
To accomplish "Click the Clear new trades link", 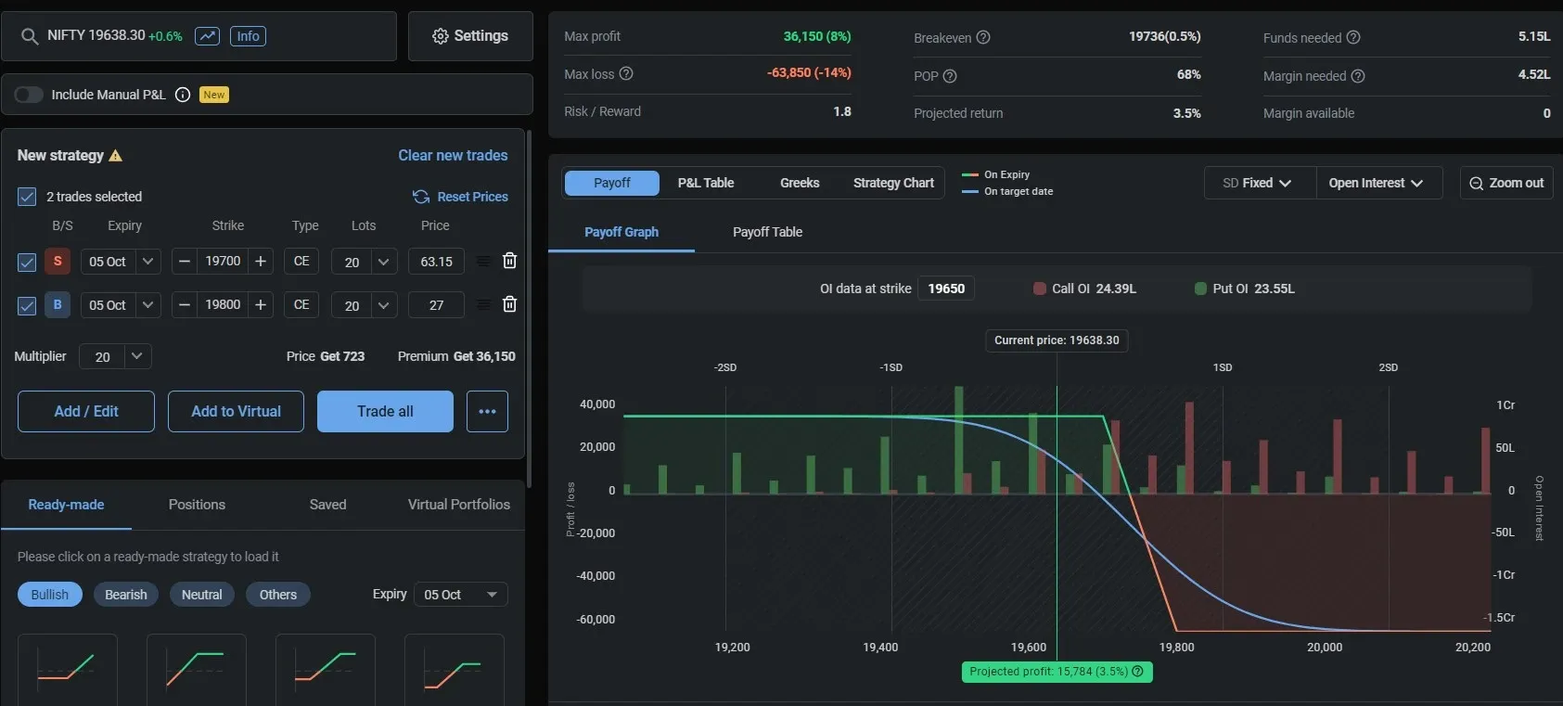I will pyautogui.click(x=453, y=156).
